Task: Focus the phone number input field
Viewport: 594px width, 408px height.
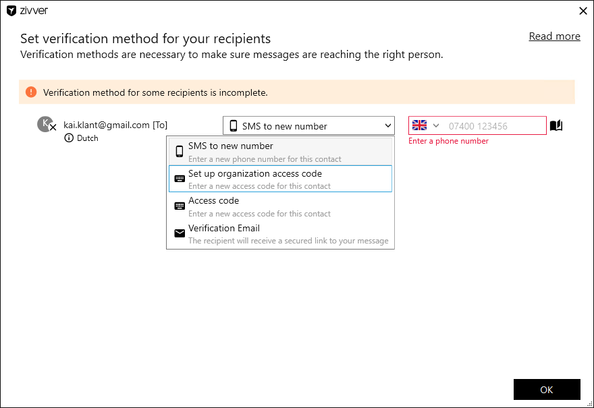Action: pyautogui.click(x=495, y=126)
